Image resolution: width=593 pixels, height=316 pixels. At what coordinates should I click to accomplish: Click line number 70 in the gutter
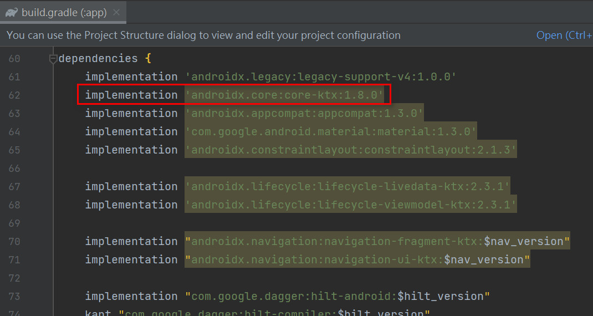[14, 242]
